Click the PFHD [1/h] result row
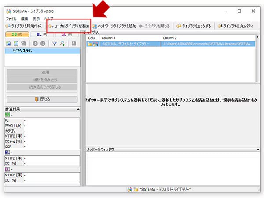The width and height of the screenshot is (264, 198). pos(42,126)
